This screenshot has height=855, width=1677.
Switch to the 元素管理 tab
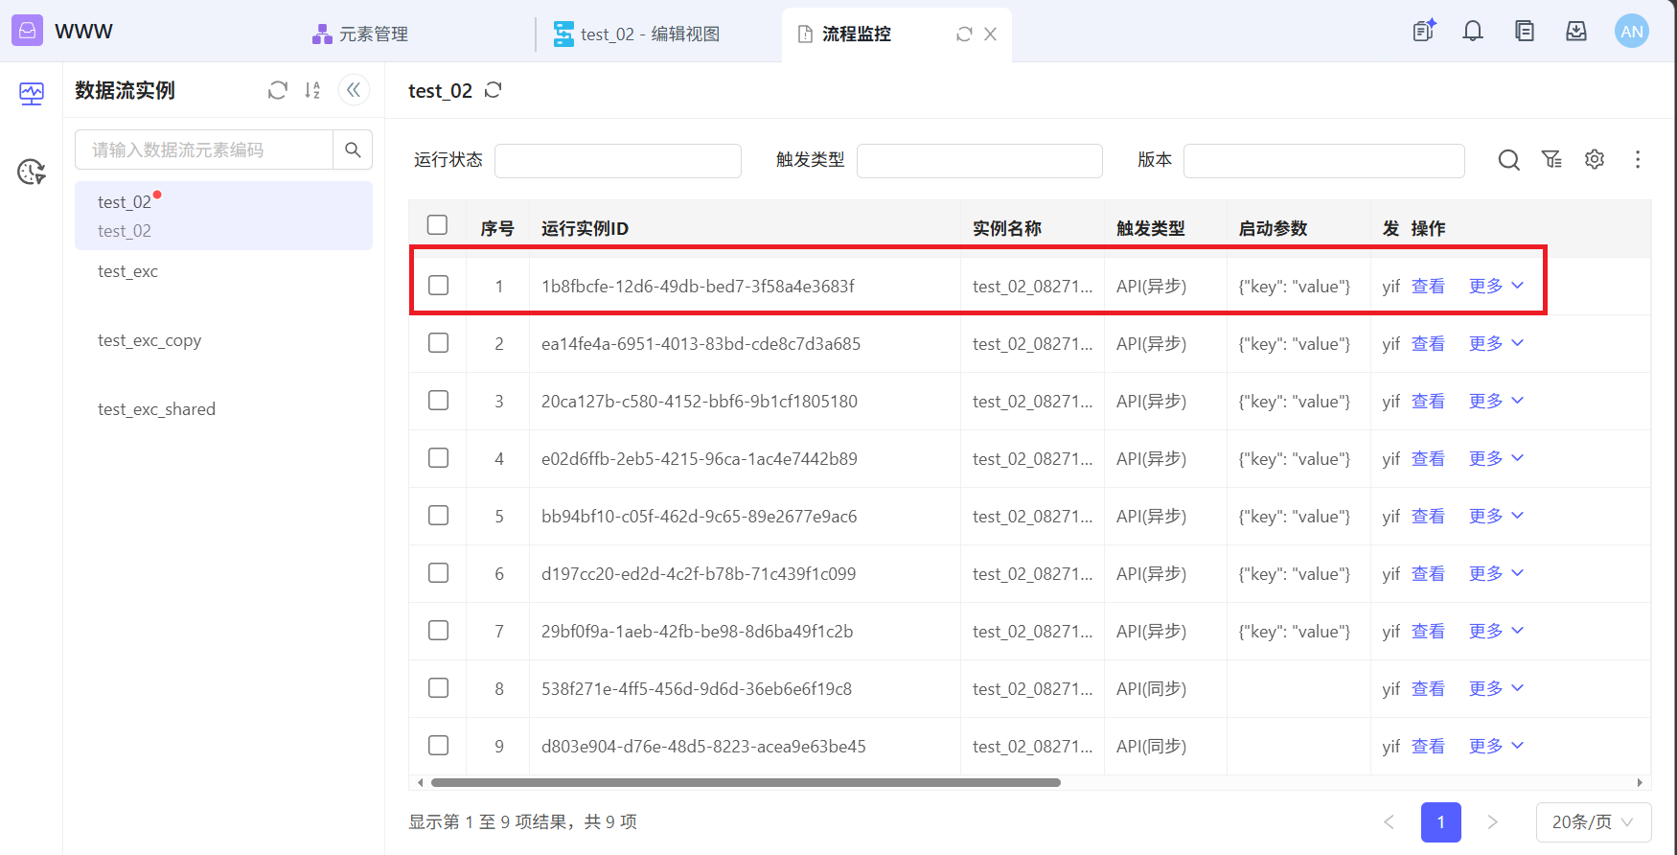361,35
